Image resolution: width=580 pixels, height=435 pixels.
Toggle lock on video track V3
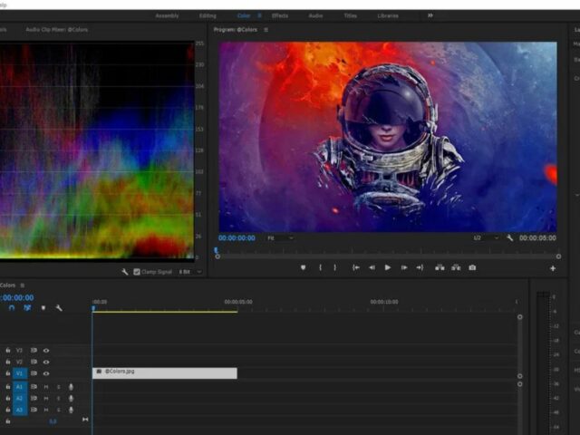(x=8, y=350)
